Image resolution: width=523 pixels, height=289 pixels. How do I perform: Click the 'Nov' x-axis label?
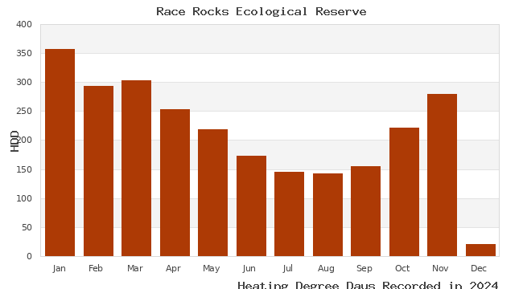[440, 268]
